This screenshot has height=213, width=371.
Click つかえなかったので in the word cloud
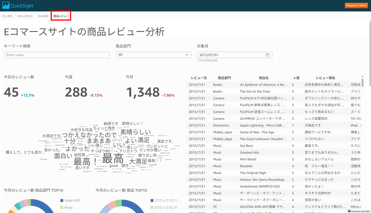(89, 135)
